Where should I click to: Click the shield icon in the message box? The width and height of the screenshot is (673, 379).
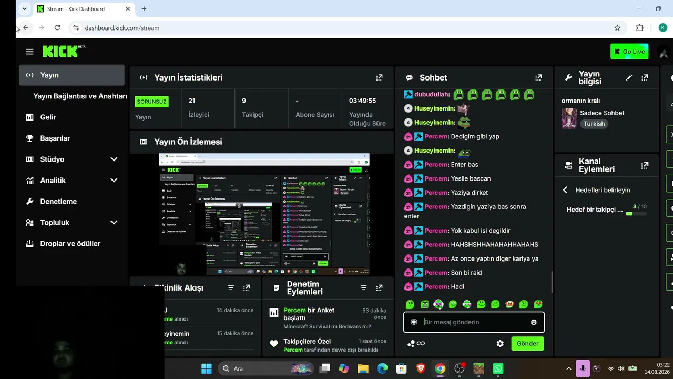coord(414,322)
